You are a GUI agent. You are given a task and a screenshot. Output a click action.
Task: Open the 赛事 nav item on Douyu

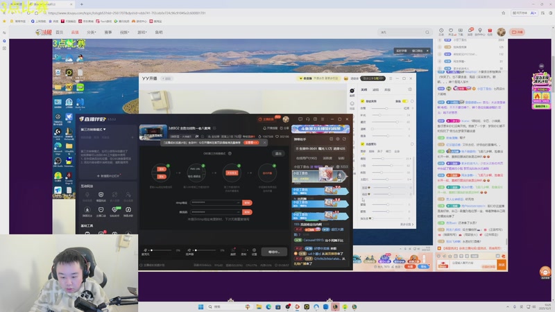click(x=108, y=32)
